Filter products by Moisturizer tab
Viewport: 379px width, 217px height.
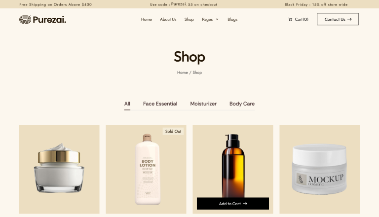(203, 104)
